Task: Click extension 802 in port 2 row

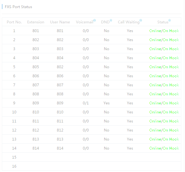Action: click(x=36, y=40)
